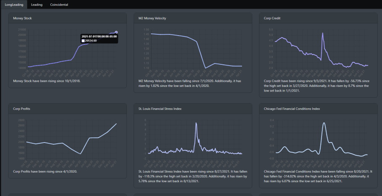Click the Chicago Fed Financial Conditions description
Screen dimensions: 382x196
tap(317, 176)
